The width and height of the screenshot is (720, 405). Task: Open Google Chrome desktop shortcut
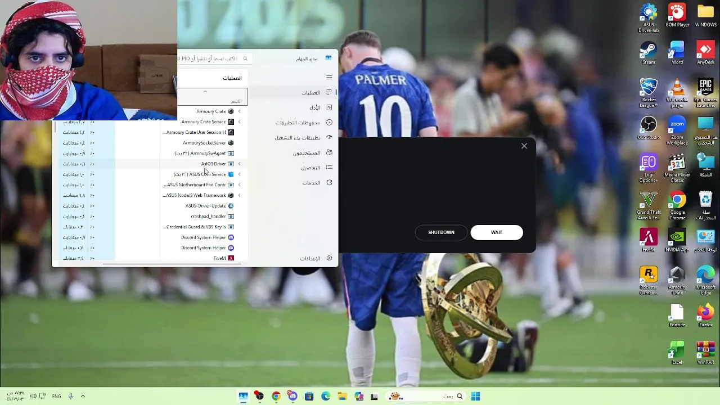click(x=677, y=206)
